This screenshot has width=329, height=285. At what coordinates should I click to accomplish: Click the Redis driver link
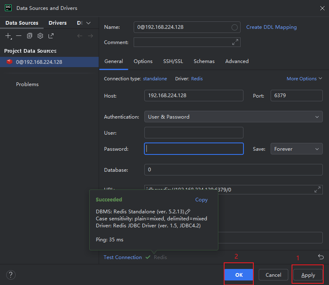pos(197,79)
